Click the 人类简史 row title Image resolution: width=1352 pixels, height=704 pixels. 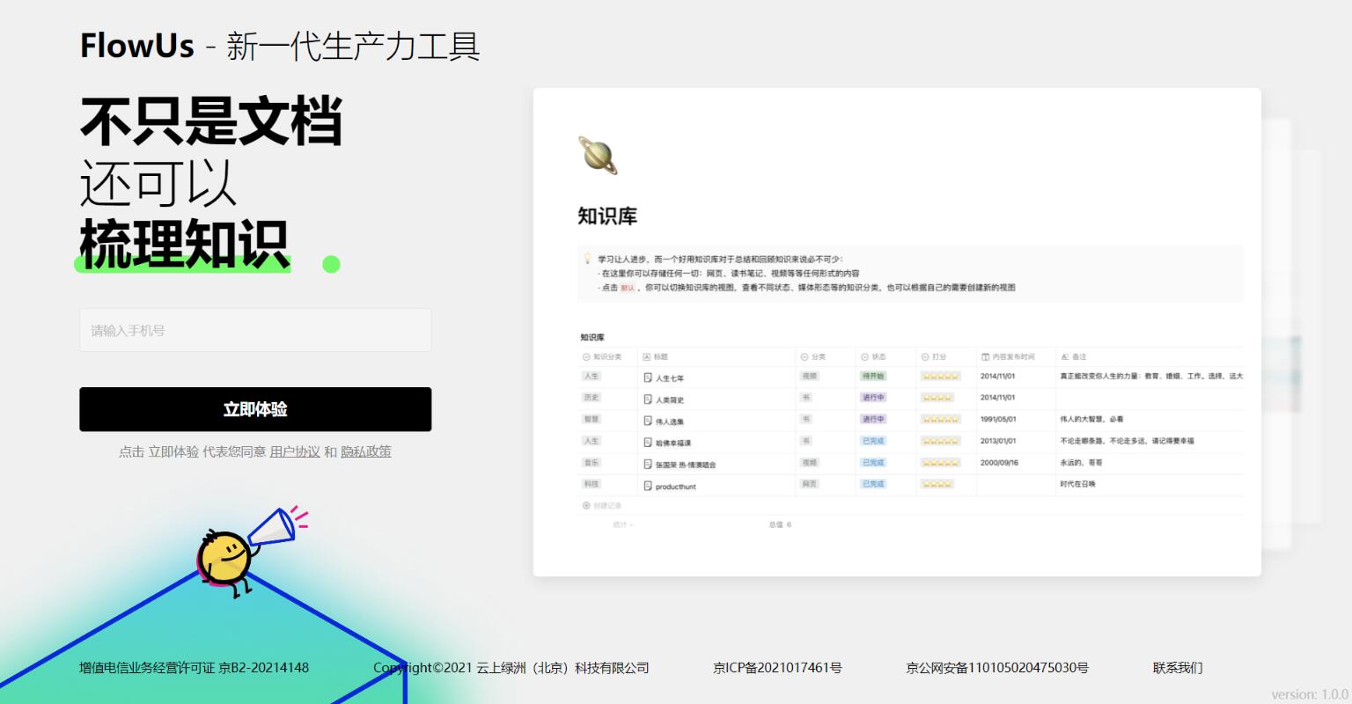tap(670, 400)
